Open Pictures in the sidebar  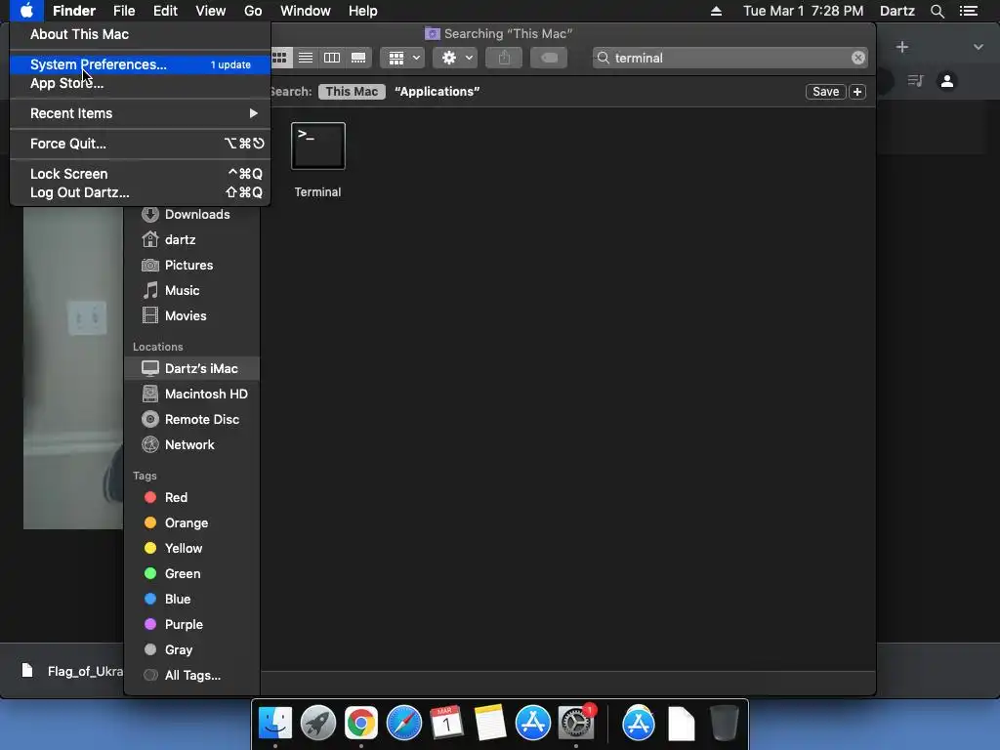[x=192, y=266]
